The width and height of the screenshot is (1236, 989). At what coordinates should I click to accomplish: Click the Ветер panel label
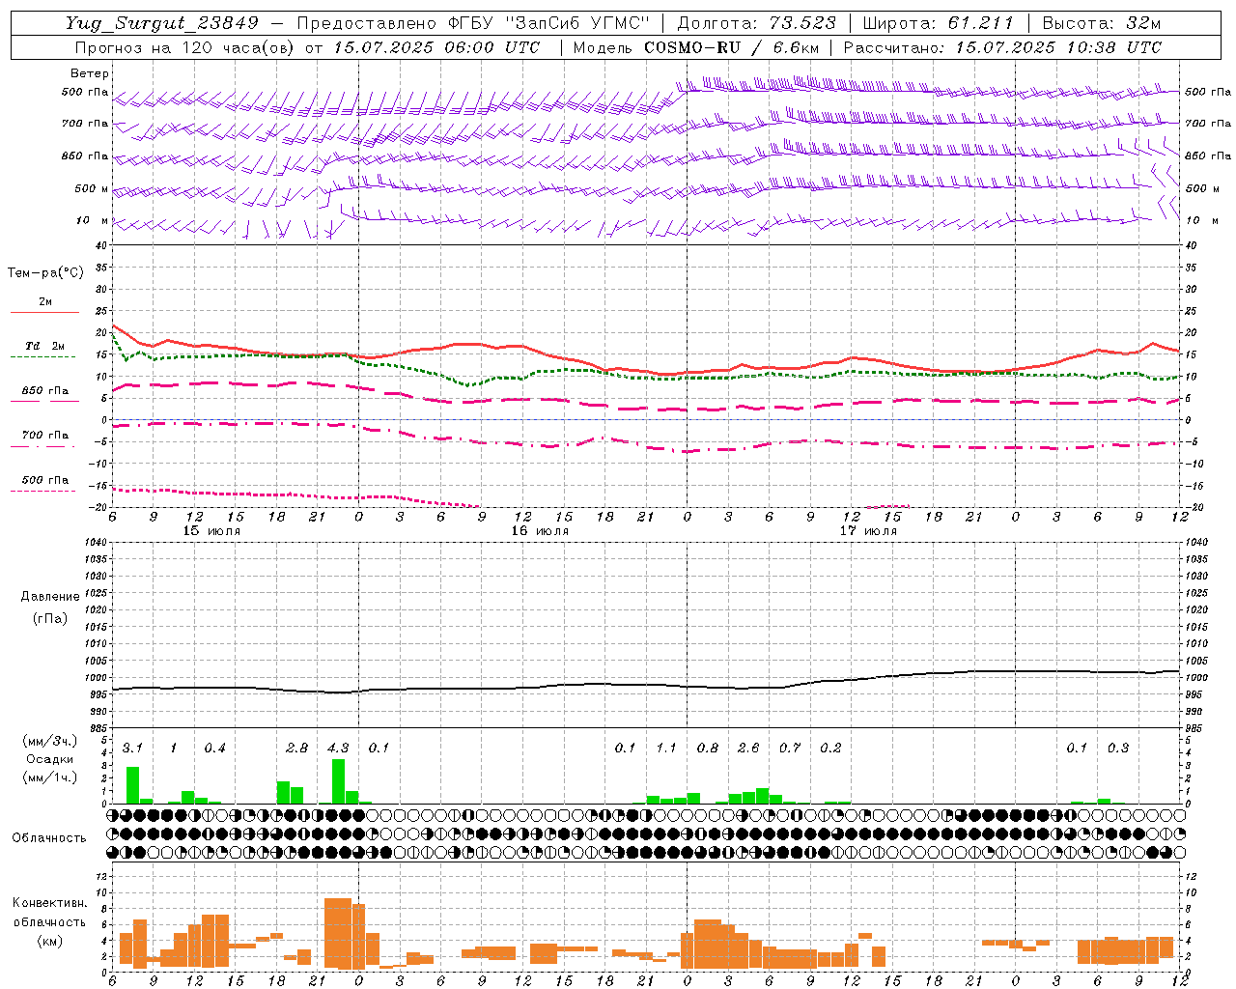pyautogui.click(x=90, y=73)
